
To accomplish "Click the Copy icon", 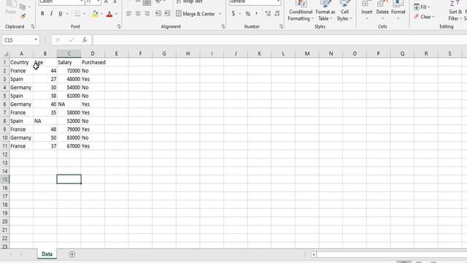I will click(x=23, y=7).
